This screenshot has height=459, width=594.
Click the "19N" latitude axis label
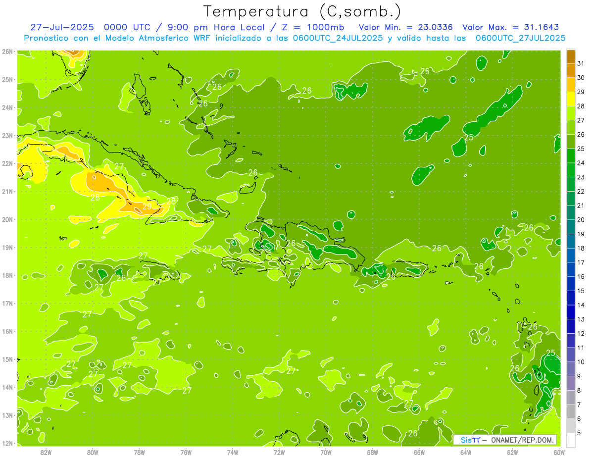point(7,248)
